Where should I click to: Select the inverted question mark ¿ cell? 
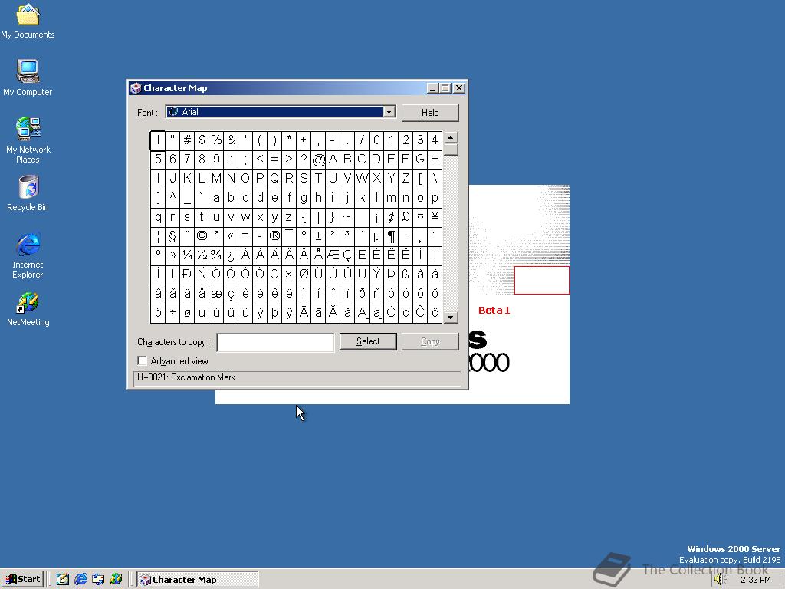tap(231, 255)
